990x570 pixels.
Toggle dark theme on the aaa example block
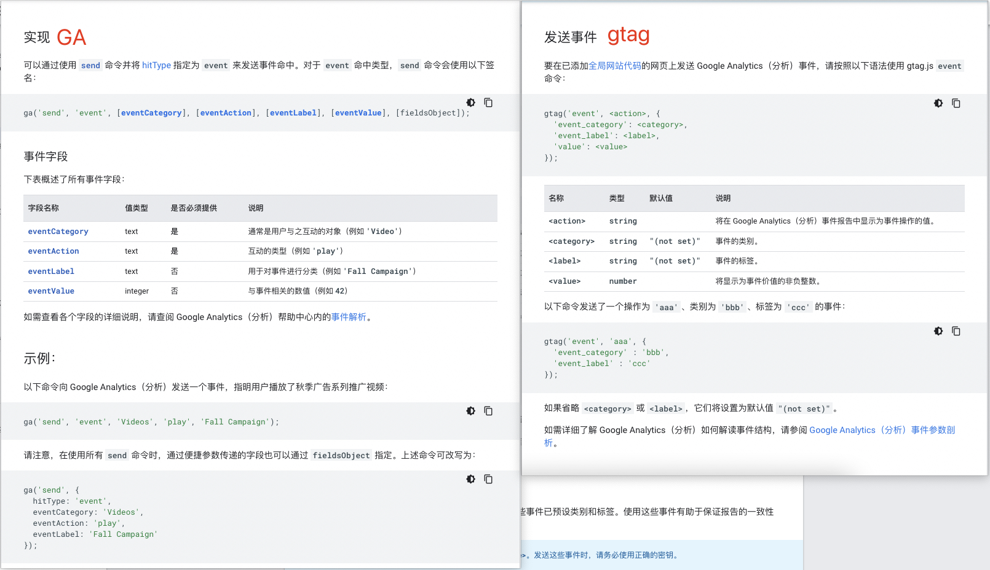pos(938,331)
